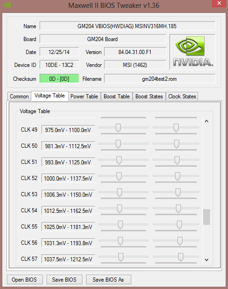Click the NVIDIA logo image
The width and height of the screenshot is (228, 289).
(193, 52)
